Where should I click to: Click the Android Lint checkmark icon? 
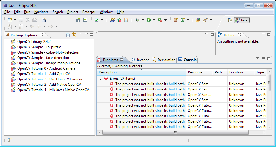(x=97, y=20)
